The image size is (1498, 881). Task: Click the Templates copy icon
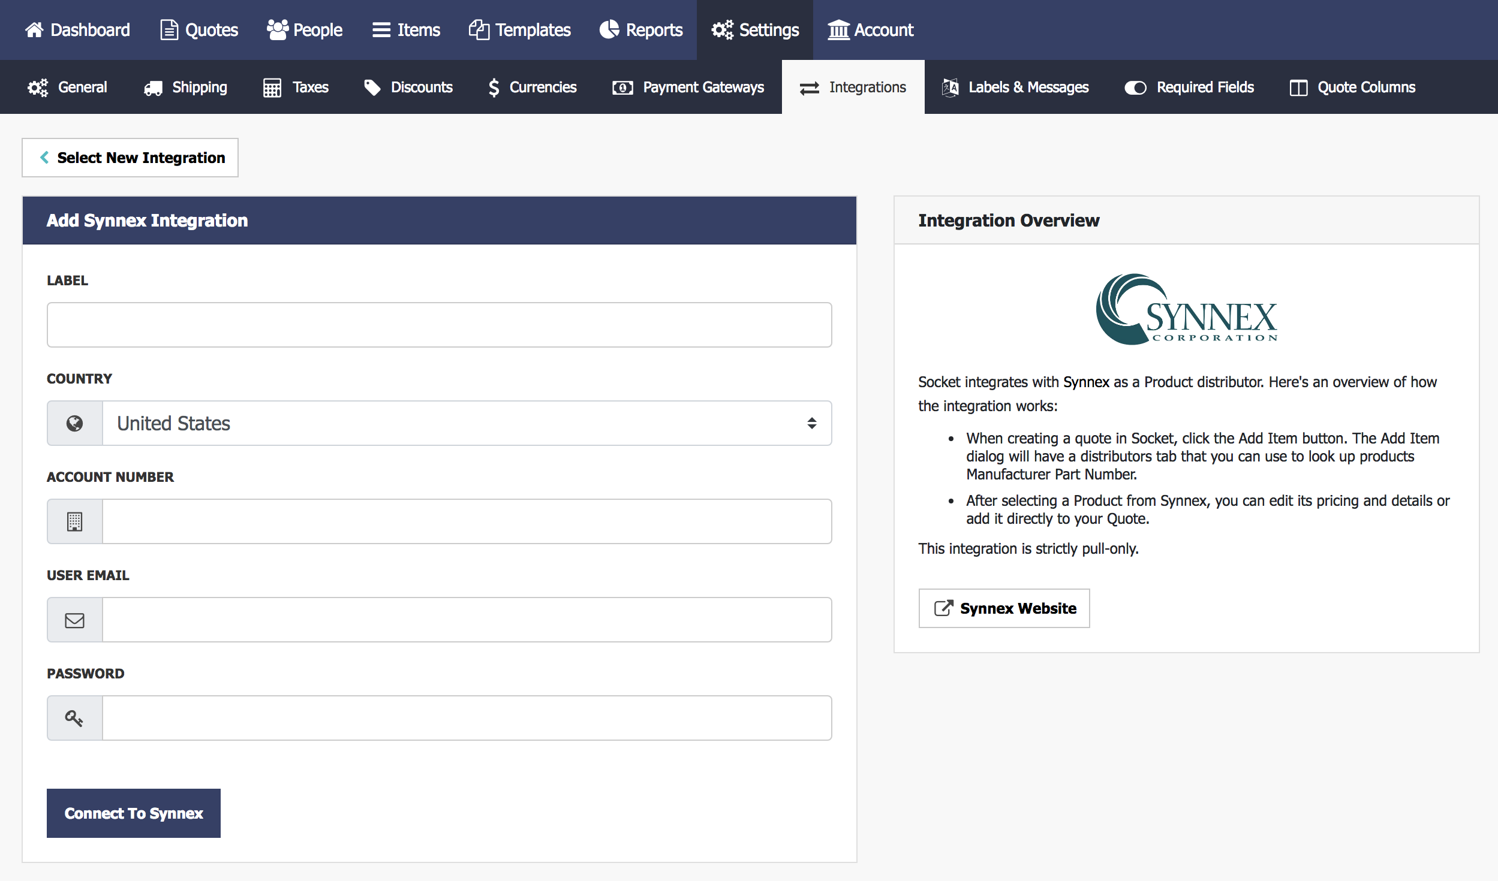[x=479, y=30]
